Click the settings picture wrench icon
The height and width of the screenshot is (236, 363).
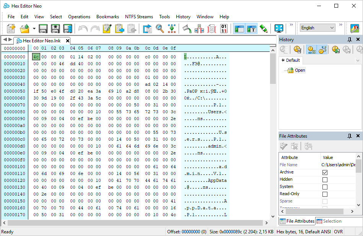(355, 29)
